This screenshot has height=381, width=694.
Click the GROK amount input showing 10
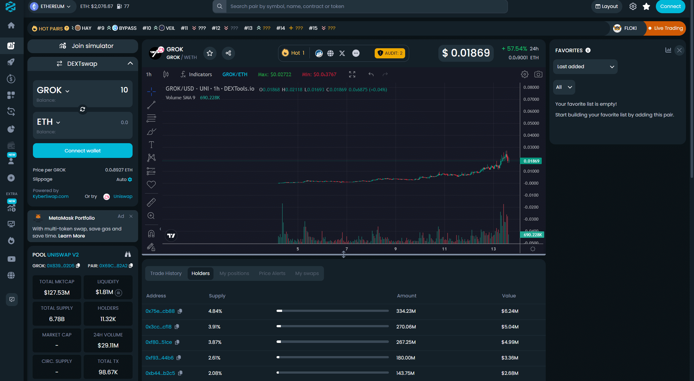point(124,90)
